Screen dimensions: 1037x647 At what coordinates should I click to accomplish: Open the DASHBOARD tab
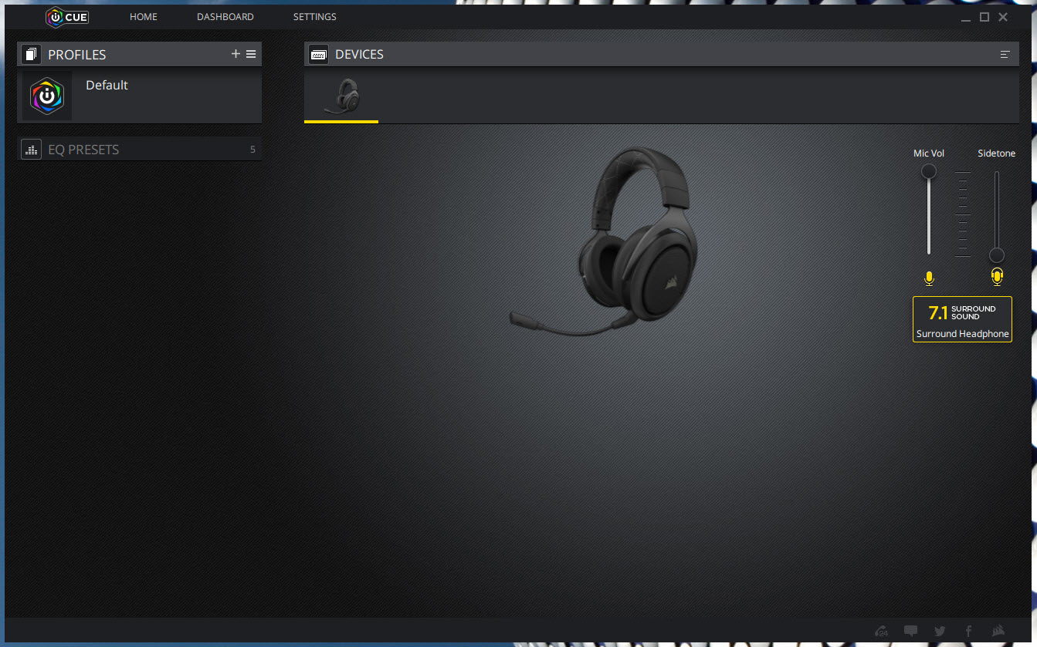225,17
